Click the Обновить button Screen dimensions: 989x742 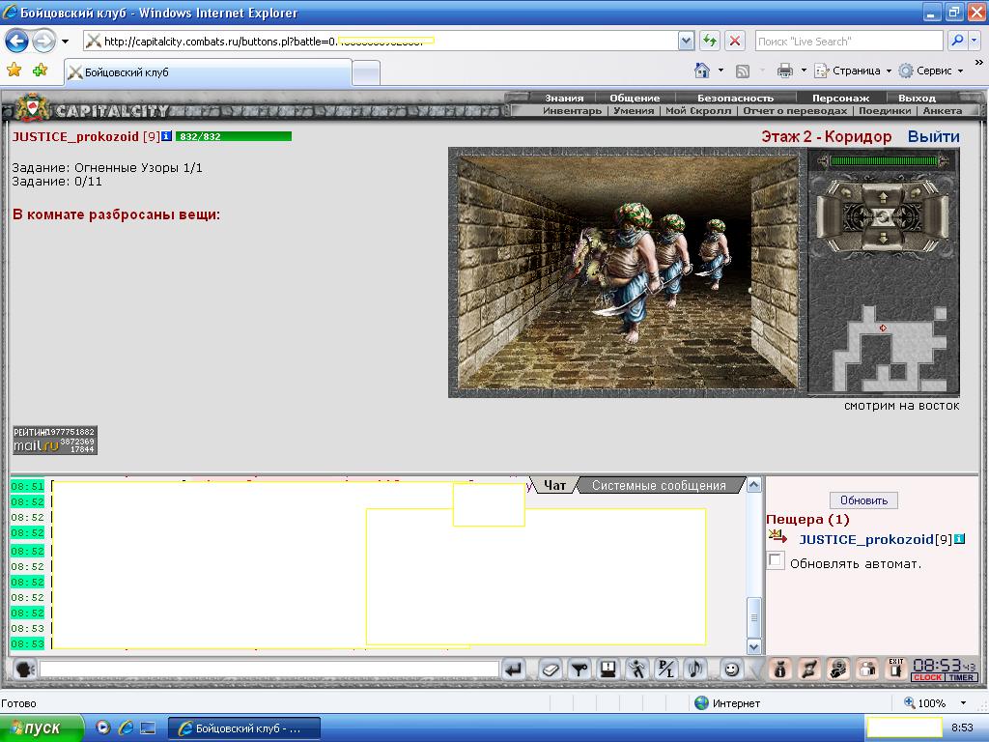(x=863, y=500)
